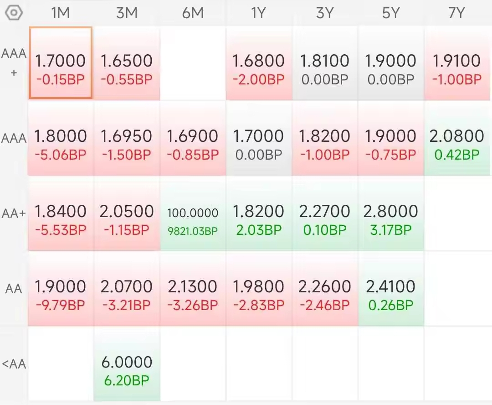The width and height of the screenshot is (492, 405).
Task: Select the 1Y tenor column header
Action: (259, 13)
